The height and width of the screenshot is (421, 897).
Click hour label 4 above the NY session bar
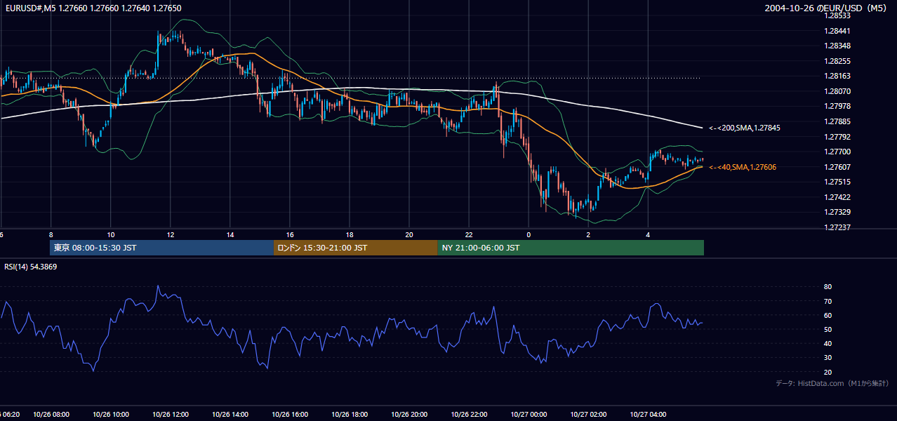(649, 234)
